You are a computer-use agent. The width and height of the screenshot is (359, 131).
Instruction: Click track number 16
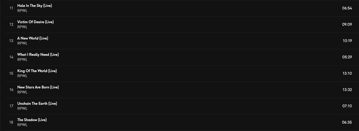coord(11,90)
